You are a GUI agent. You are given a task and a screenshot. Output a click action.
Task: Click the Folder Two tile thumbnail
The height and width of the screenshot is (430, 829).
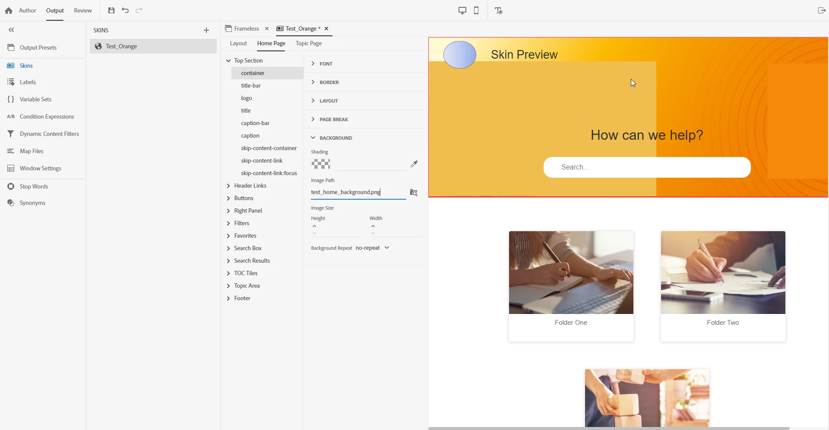(x=723, y=273)
